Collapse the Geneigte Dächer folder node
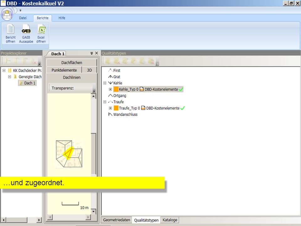Screen dimensions: 301x226 click(9, 77)
